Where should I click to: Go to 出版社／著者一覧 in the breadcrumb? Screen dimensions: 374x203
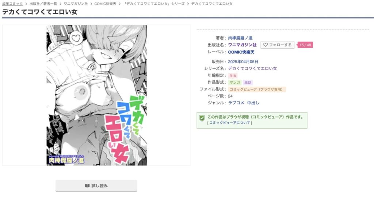[x=43, y=4]
